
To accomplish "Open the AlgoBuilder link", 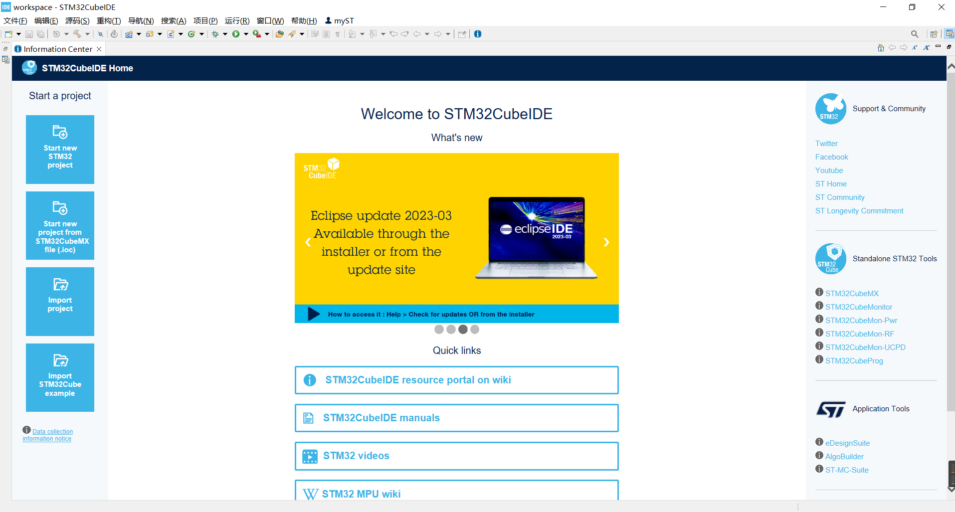I will point(844,457).
